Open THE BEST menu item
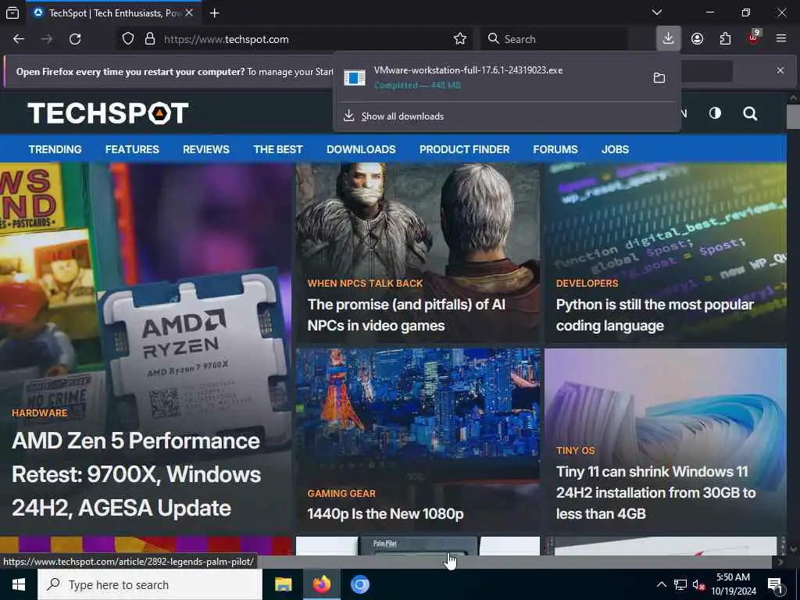Image resolution: width=800 pixels, height=600 pixels. (x=278, y=149)
